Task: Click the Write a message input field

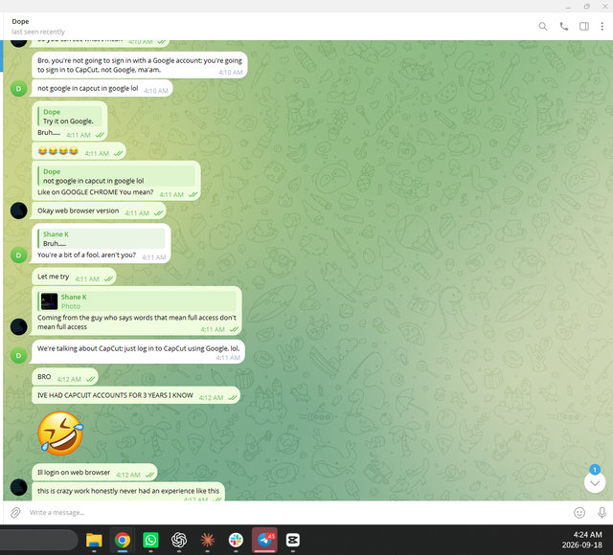Action: click(297, 513)
